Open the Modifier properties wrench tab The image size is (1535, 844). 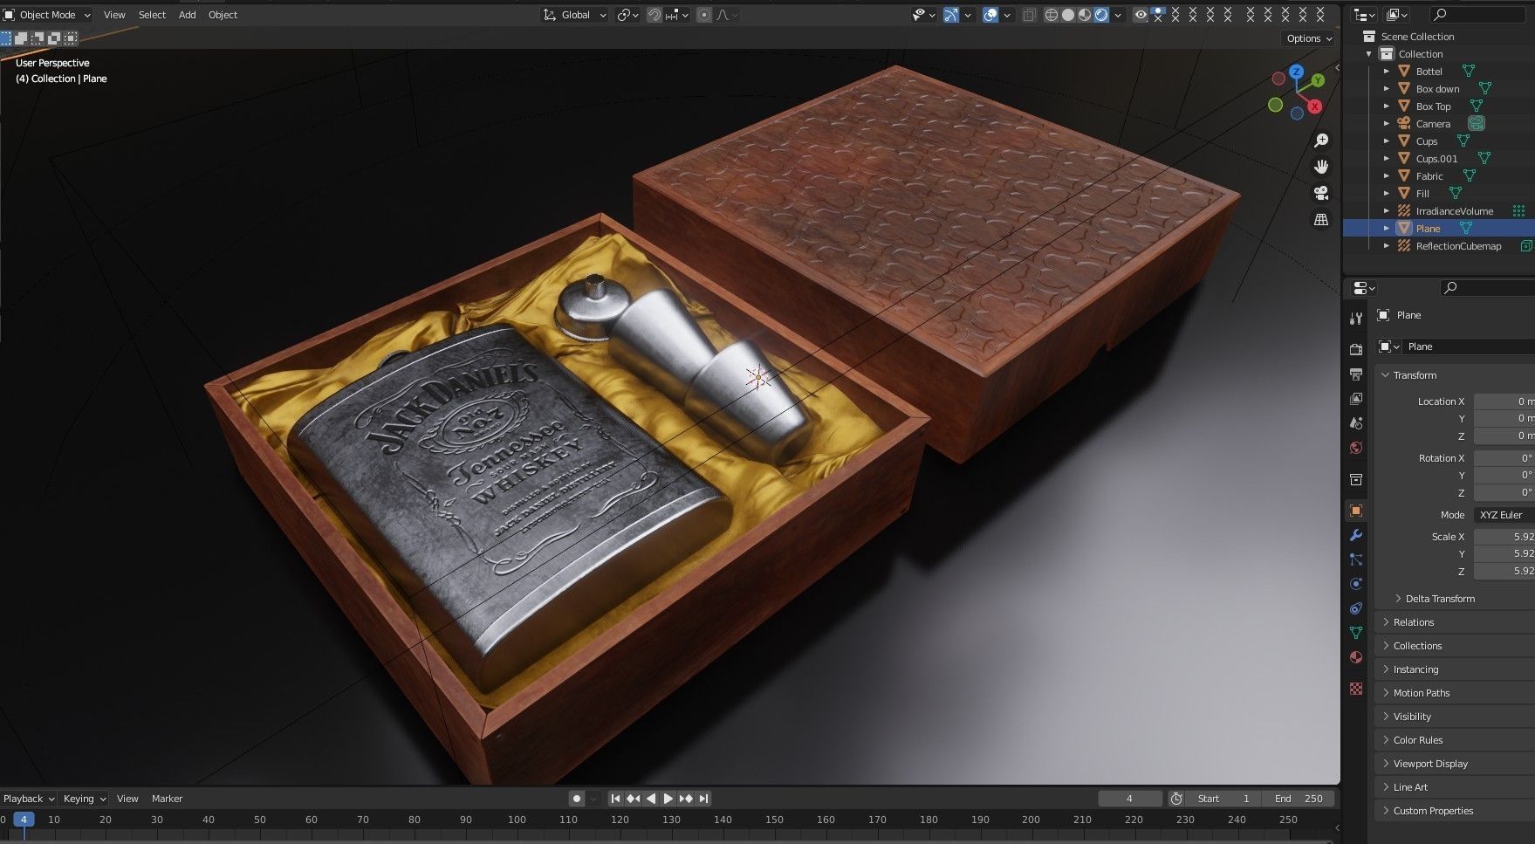[1355, 535]
